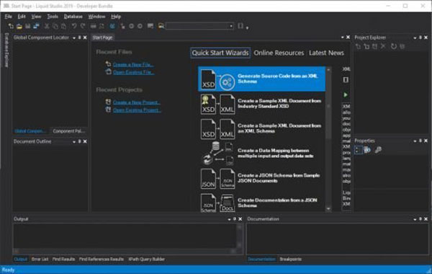The width and height of the screenshot is (432, 274).
Task: Click the Cut scissors icon in toolbar
Action: [x=47, y=26]
